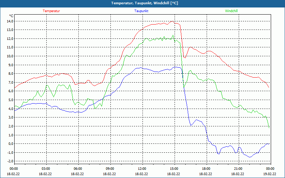Click the 5,0 y-axis label
The height and width of the screenshot is (178, 285).
click(11, 100)
